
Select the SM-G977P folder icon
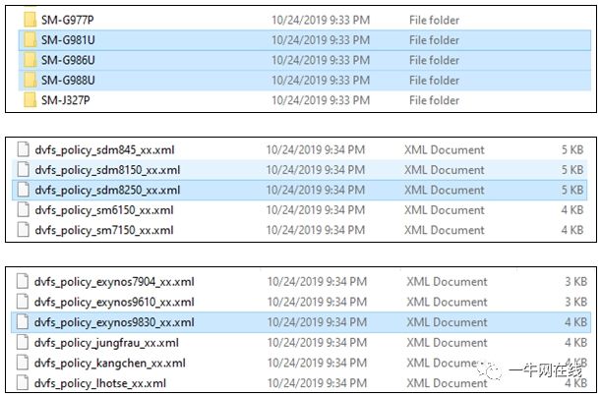tap(30, 20)
